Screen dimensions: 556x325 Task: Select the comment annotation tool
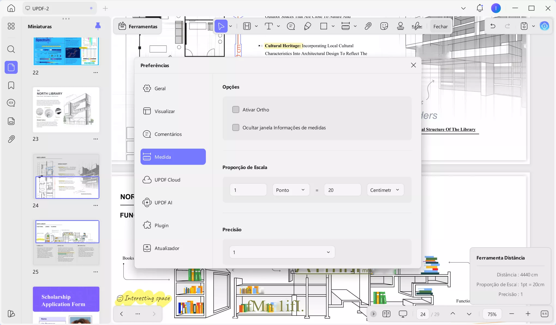coord(291,26)
